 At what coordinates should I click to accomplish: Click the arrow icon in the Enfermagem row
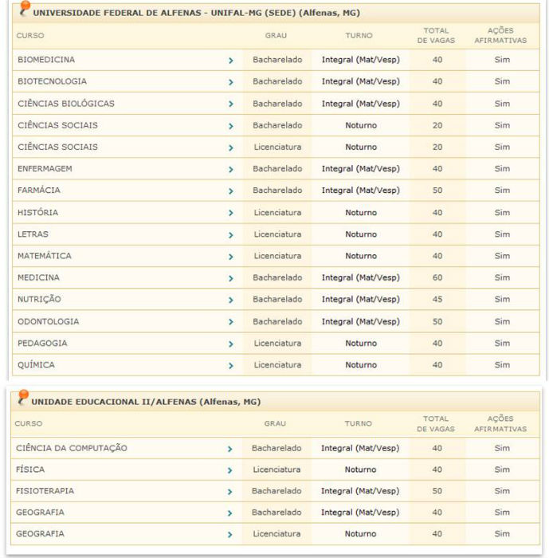coord(230,169)
